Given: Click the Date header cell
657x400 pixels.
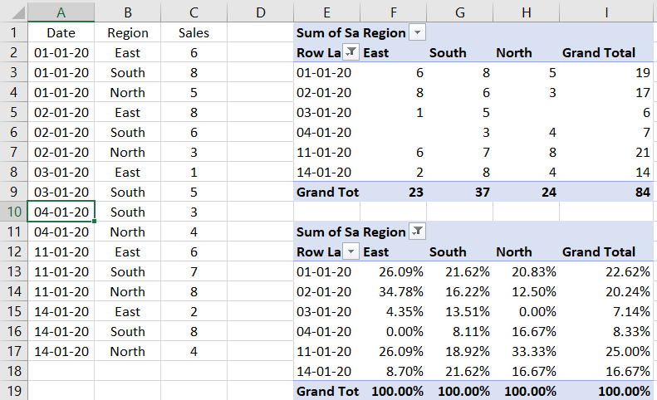Looking at the screenshot, I should 61,33.
